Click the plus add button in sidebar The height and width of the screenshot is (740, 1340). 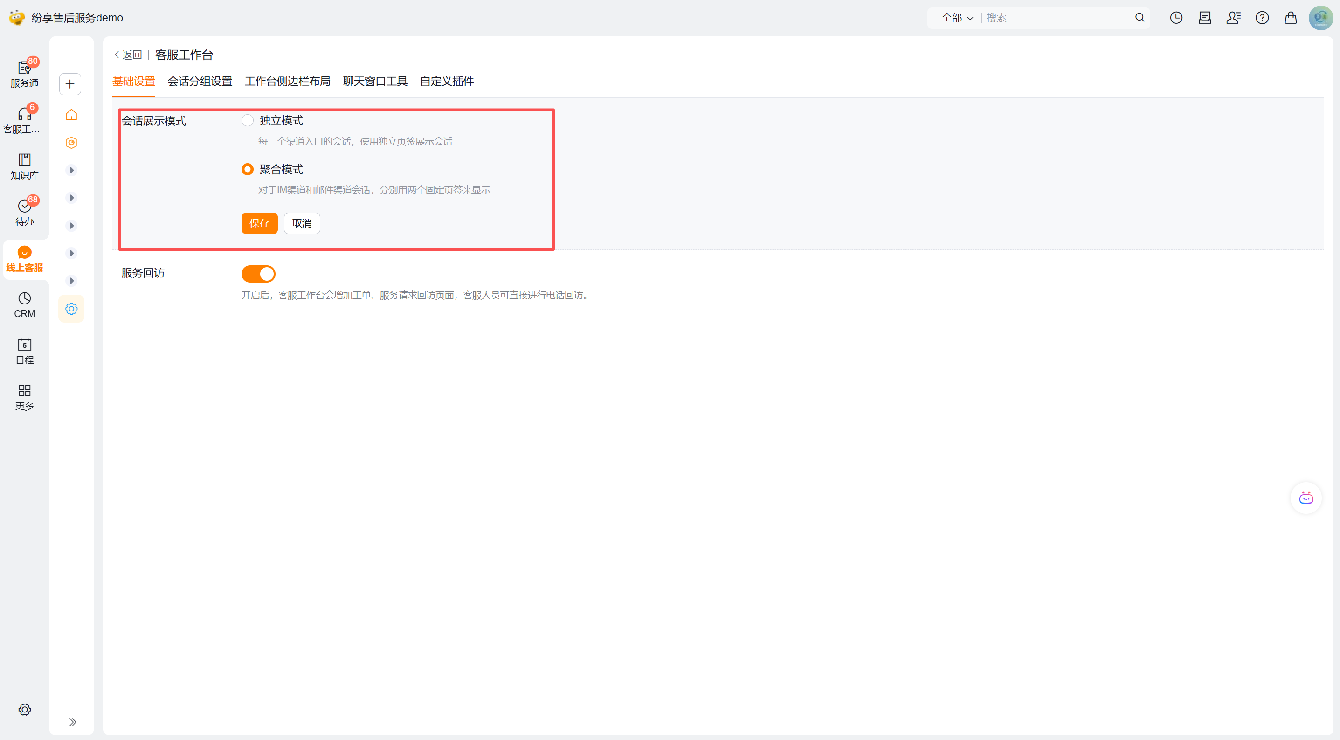(70, 84)
